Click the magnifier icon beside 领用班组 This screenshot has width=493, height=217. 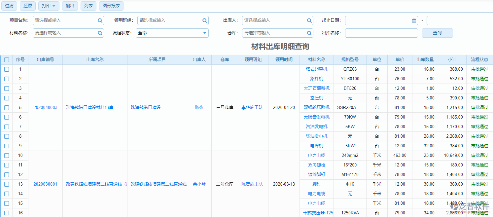click(x=205, y=20)
